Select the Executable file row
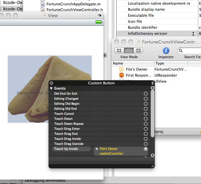This screenshot has height=184, width=201. click(159, 15)
